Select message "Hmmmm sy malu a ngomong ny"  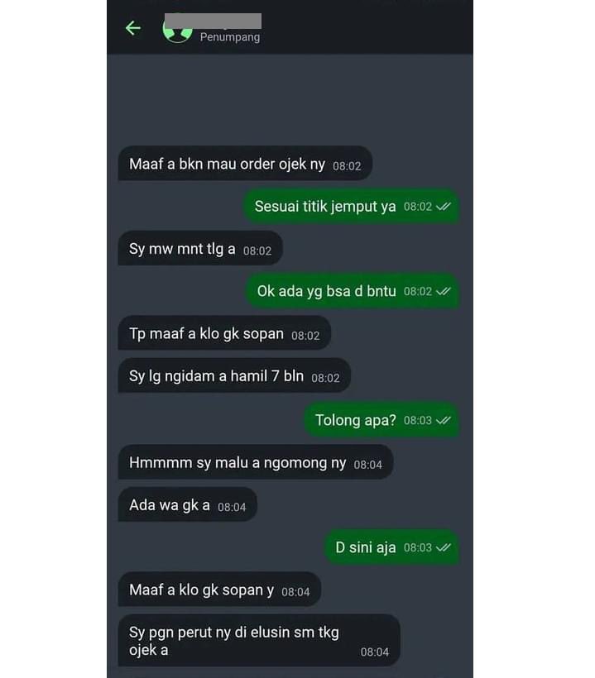tap(256, 463)
